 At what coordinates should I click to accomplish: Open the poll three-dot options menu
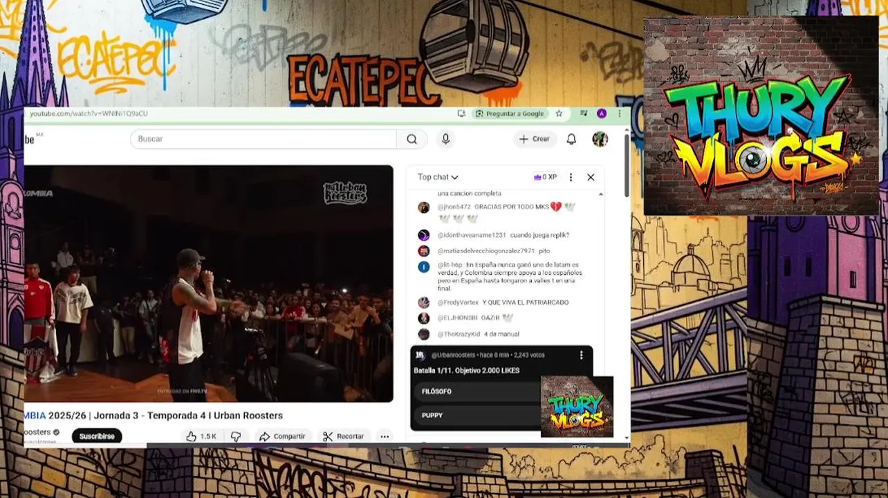(x=581, y=355)
